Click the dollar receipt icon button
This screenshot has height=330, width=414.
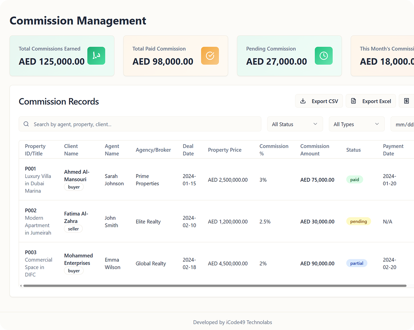coord(407,101)
